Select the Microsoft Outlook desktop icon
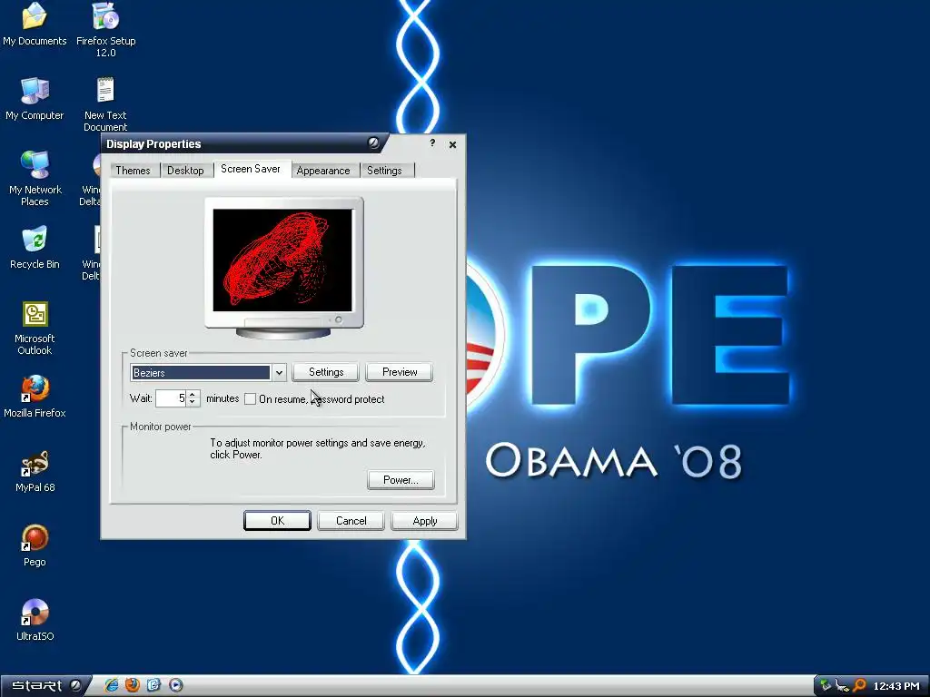The height and width of the screenshot is (697, 930). point(35,328)
